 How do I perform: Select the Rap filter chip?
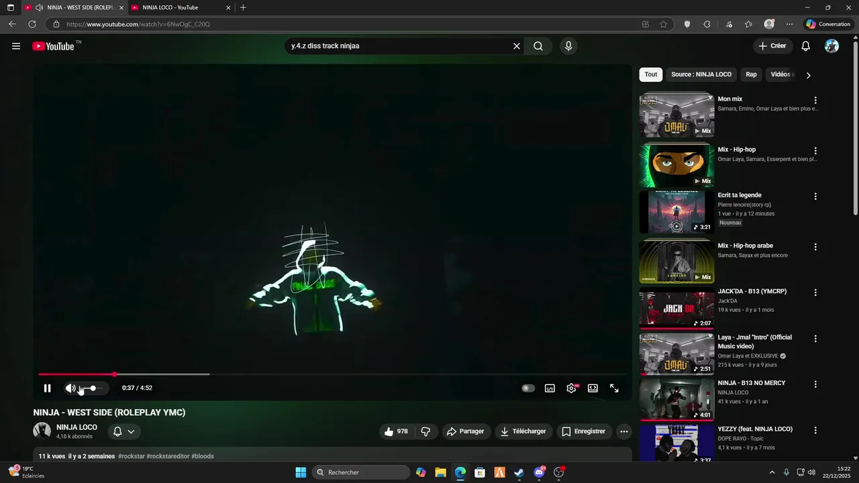pos(751,74)
